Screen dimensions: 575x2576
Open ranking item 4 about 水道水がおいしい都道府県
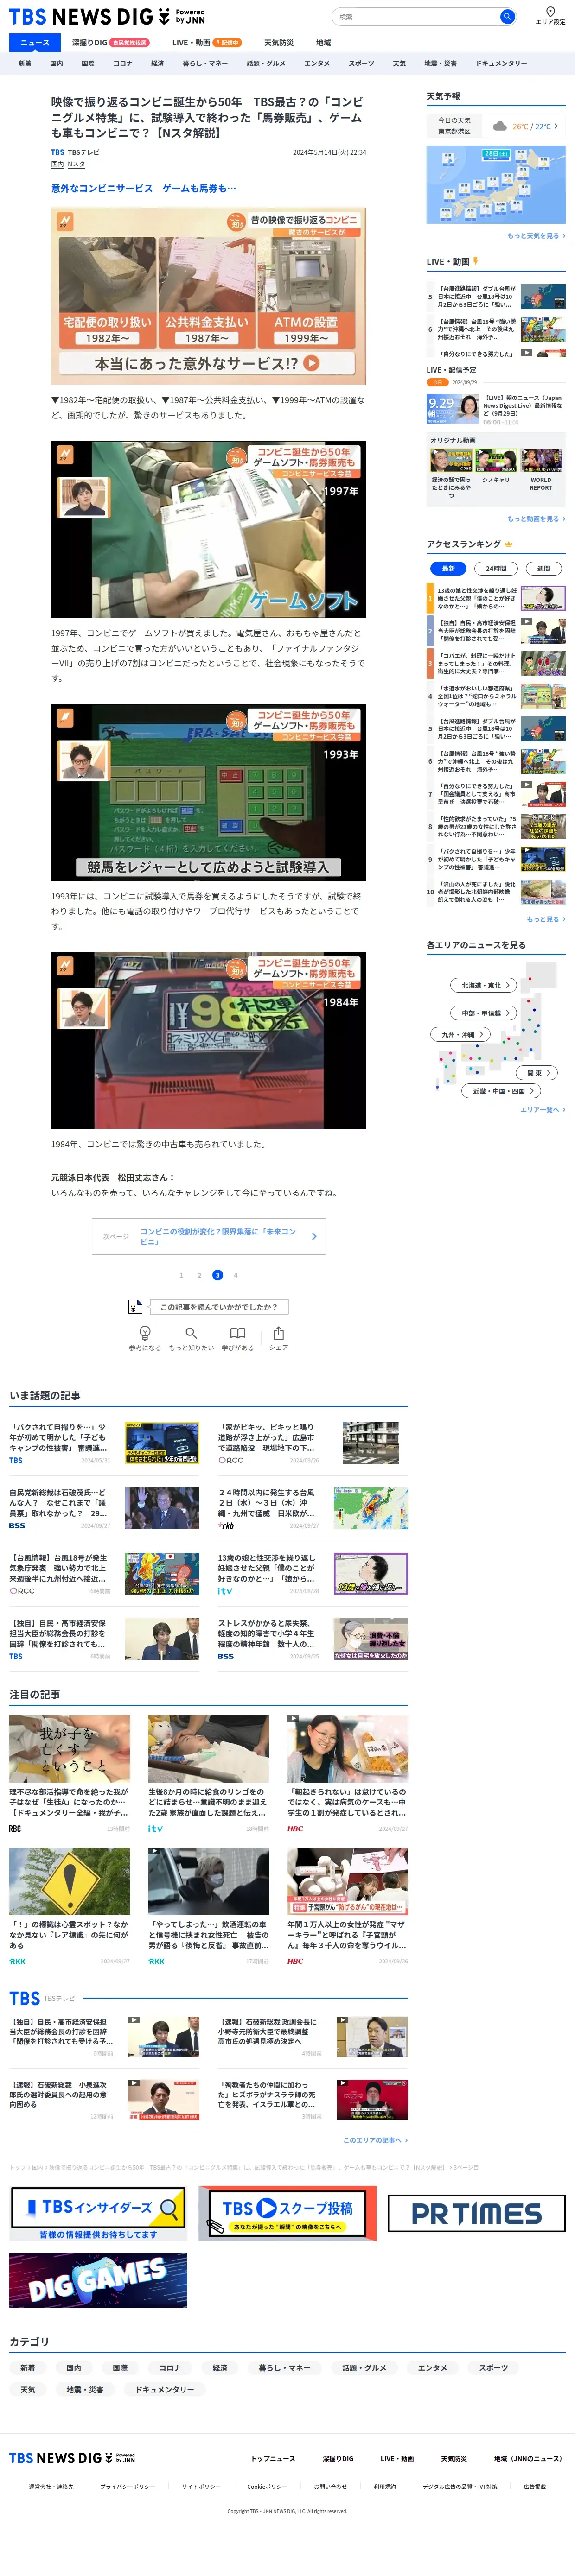coord(496,696)
